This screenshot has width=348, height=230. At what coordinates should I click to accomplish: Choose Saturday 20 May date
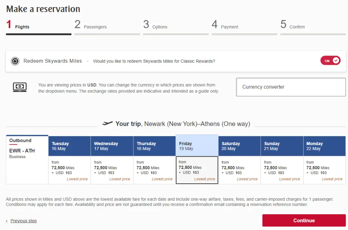(239, 170)
